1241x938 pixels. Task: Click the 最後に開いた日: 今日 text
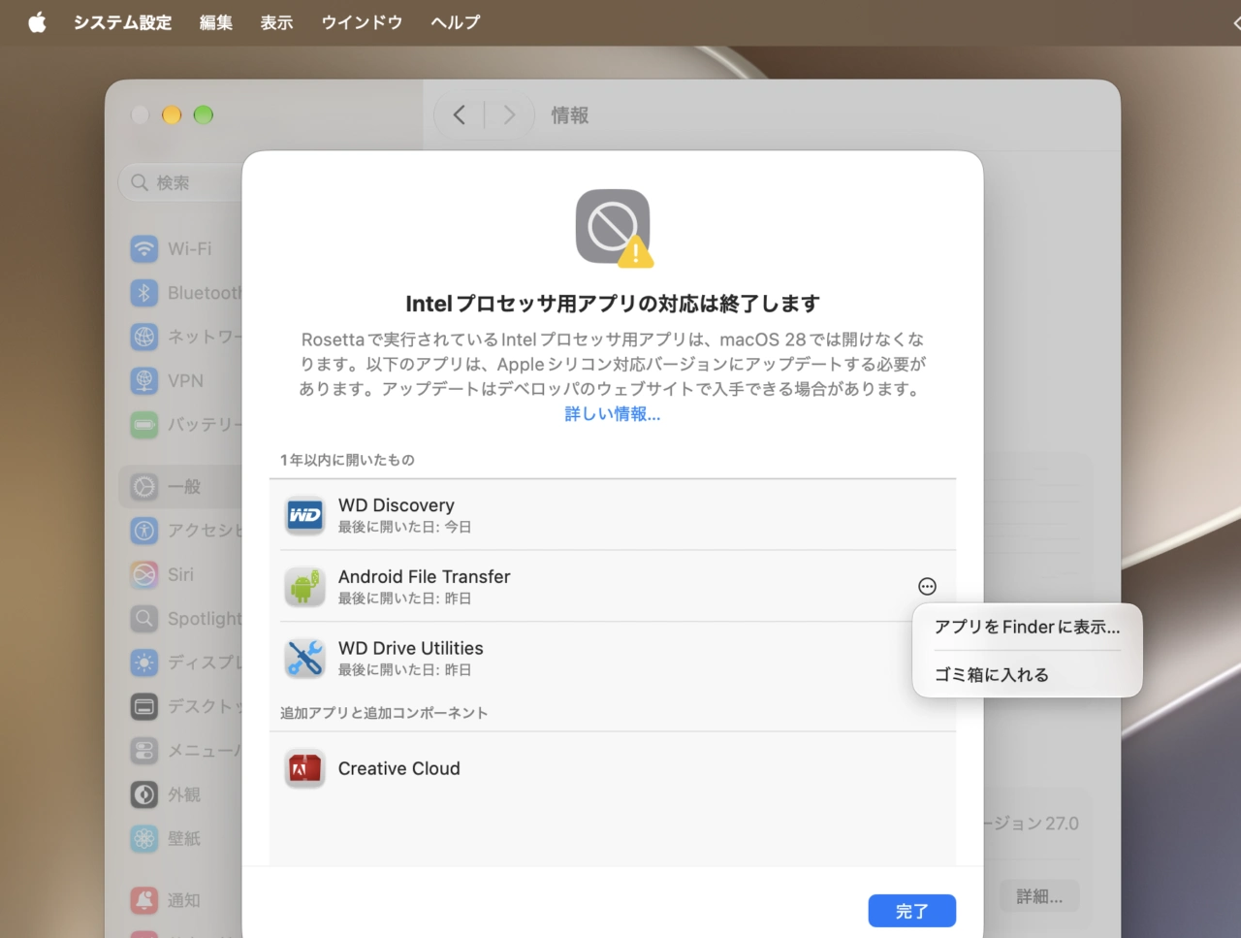click(x=404, y=527)
